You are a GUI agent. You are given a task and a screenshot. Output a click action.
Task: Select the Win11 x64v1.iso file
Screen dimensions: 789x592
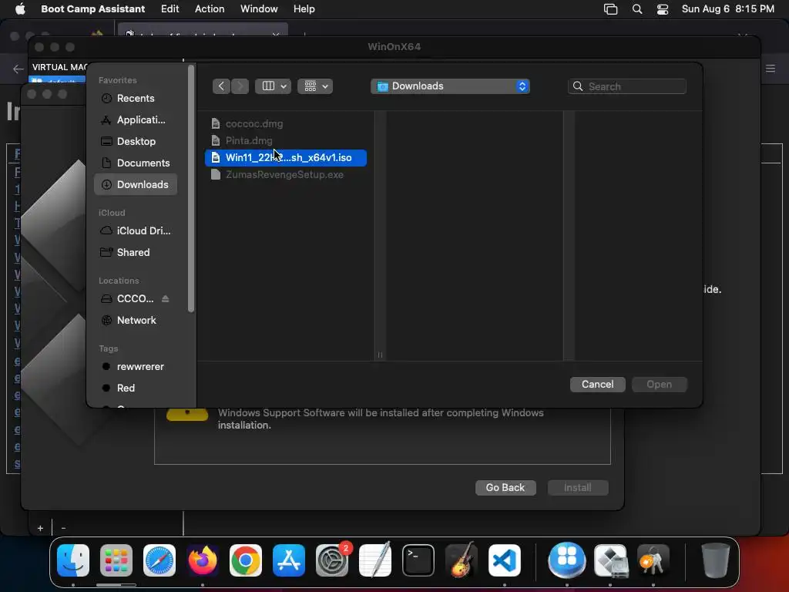pos(285,157)
